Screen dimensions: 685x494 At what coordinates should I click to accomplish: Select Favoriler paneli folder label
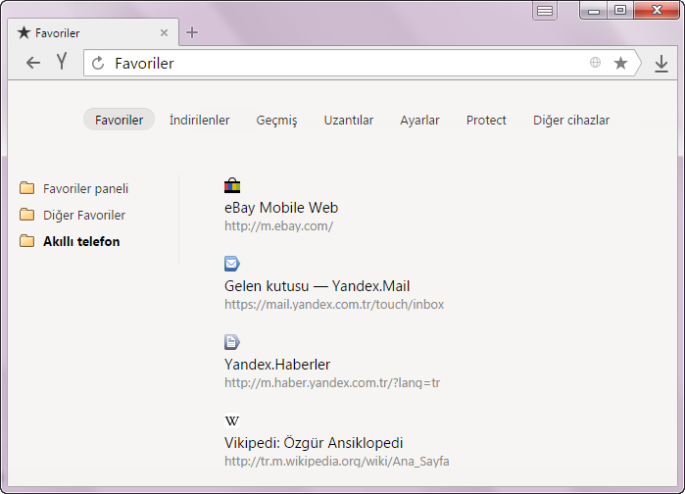[x=85, y=189]
